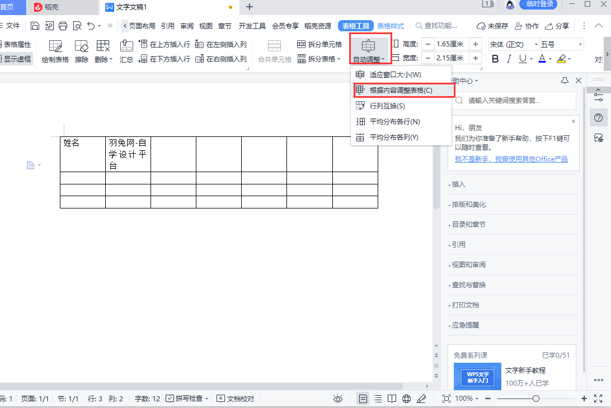This screenshot has height=408, width=611.
Task: Switch to web layout globe icon
Action: tap(406, 398)
